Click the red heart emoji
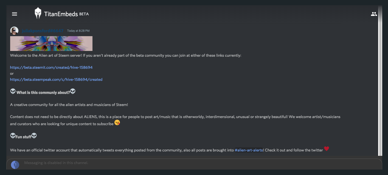388x175 pixels. (x=327, y=149)
